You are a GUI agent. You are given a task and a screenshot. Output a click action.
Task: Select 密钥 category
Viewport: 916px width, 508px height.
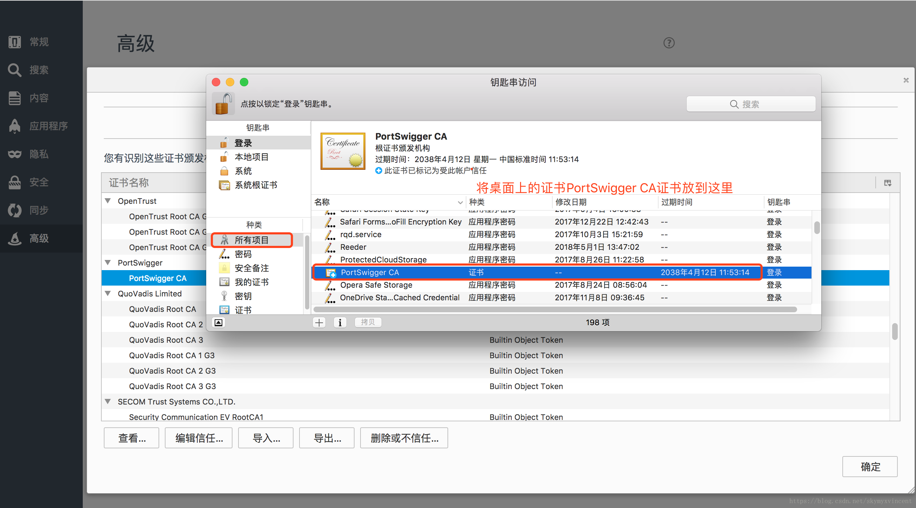point(255,296)
